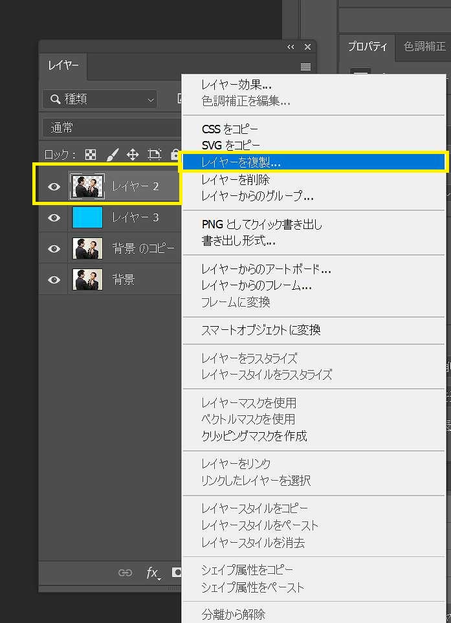Select スマートオブジェクトに変換 menu item

pyautogui.click(x=261, y=331)
